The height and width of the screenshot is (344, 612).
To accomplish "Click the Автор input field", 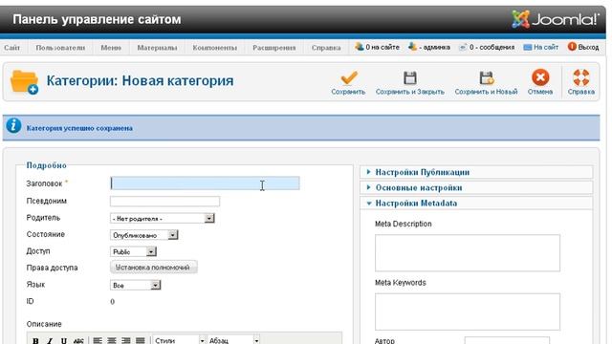I will pyautogui.click(x=507, y=340).
